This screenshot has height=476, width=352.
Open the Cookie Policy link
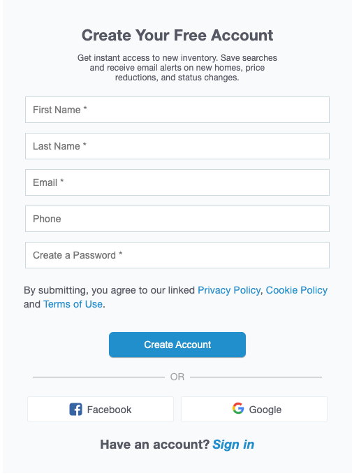click(x=297, y=290)
